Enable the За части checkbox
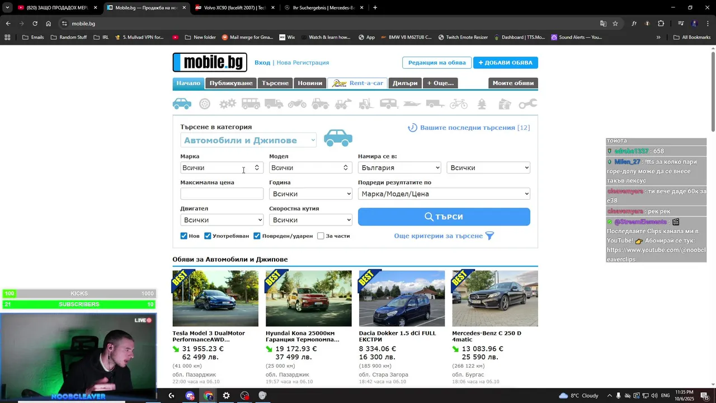 pos(321,236)
